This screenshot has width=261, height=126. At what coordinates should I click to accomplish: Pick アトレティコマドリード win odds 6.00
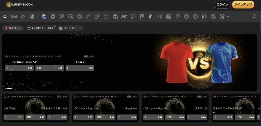(57, 117)
